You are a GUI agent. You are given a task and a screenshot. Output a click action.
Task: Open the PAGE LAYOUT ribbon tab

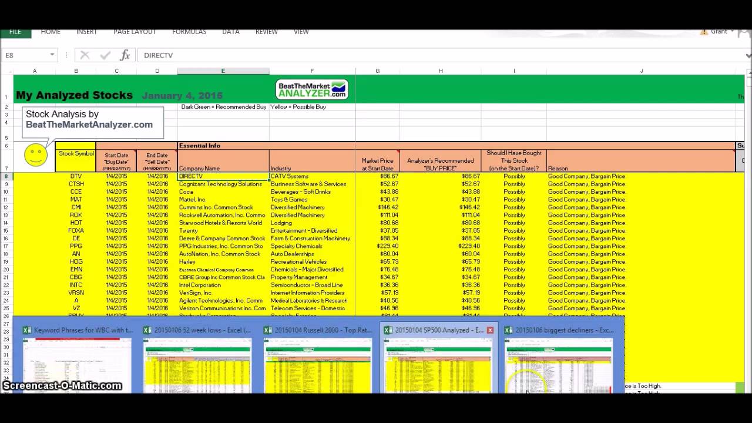click(x=135, y=32)
